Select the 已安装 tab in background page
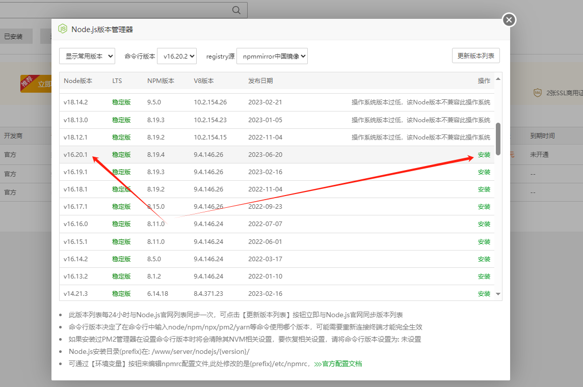This screenshot has width=583, height=387. (13, 36)
